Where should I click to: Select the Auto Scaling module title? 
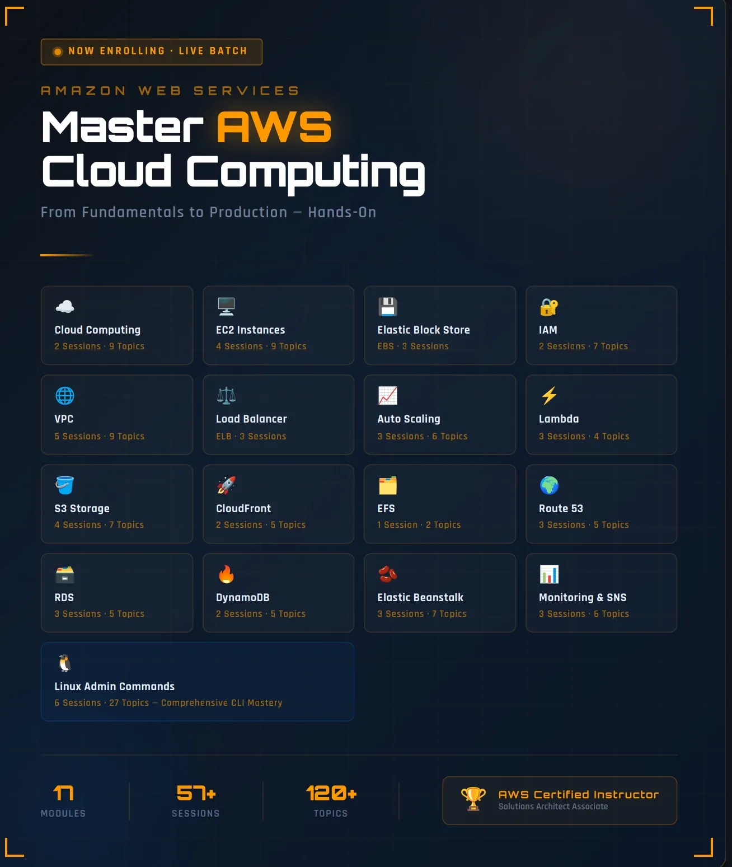pos(409,419)
